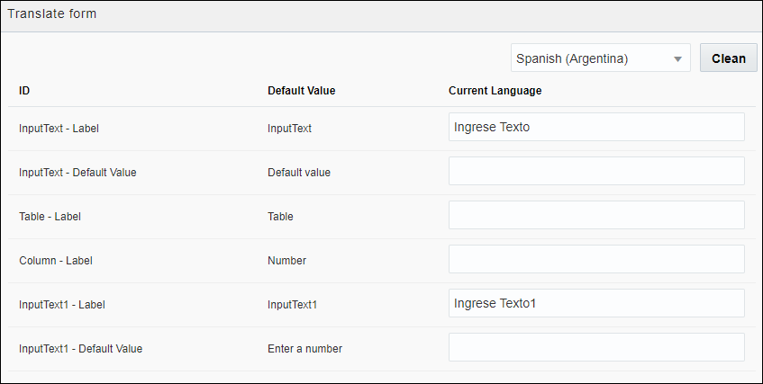The height and width of the screenshot is (384, 763).
Task: Select the "Table - Label" row ID
Action: point(50,217)
